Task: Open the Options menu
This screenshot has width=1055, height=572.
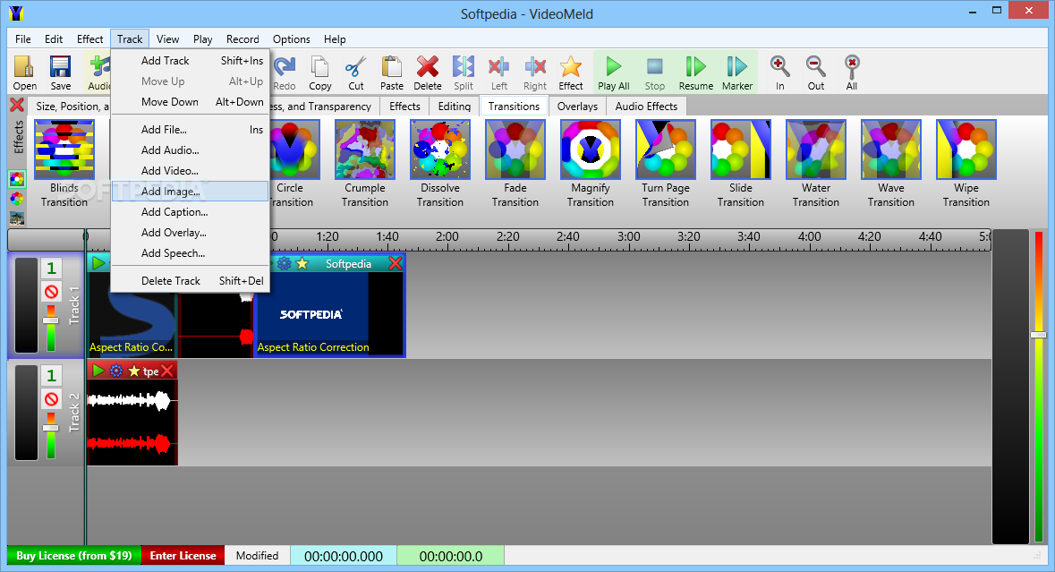Action: tap(292, 39)
